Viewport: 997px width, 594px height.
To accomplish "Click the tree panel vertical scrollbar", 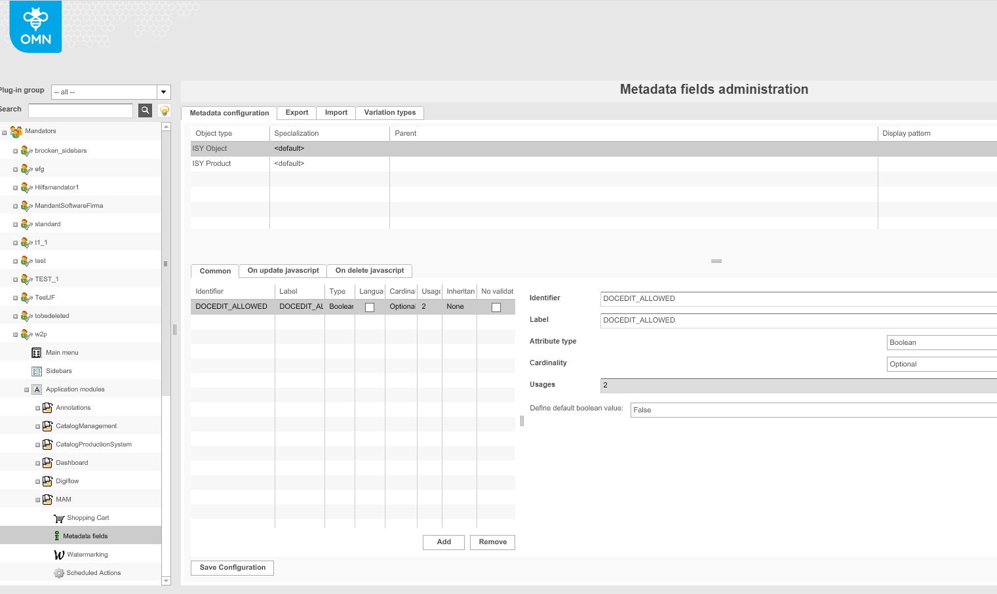I will (x=166, y=262).
